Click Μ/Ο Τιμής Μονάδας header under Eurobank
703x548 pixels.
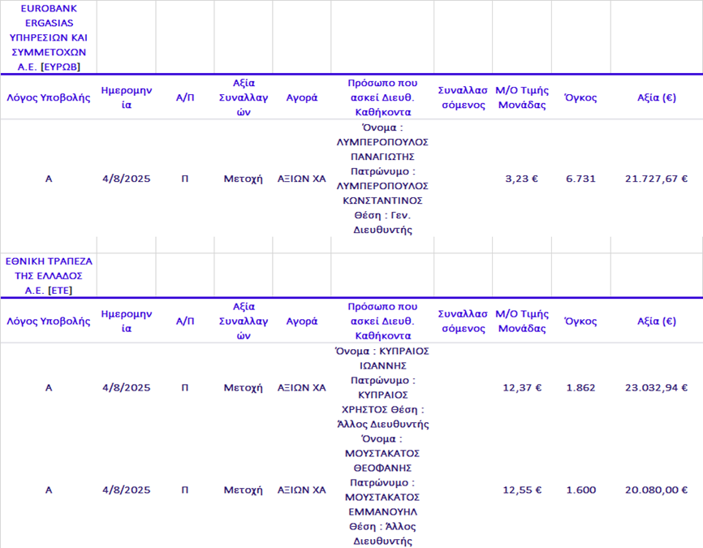click(522, 97)
